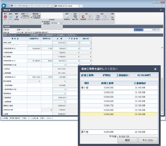Image resolution: width=166 pixels, height=146 pixels.
Task: Click the browser back arrow button
Action: [x=4, y=6]
